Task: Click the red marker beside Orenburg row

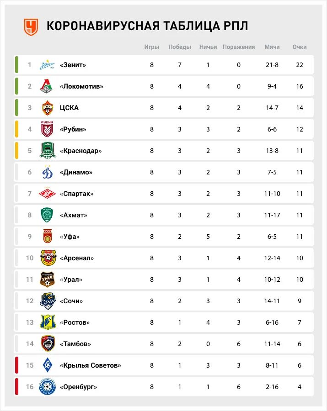Action: [x=17, y=387]
